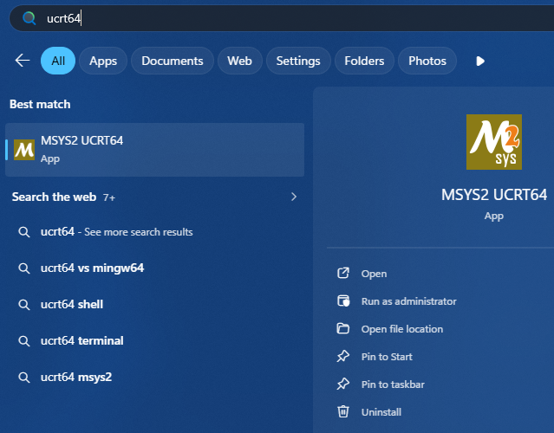This screenshot has width=554, height=433.
Task: Click the Run as administrator shield icon
Action: click(x=343, y=301)
